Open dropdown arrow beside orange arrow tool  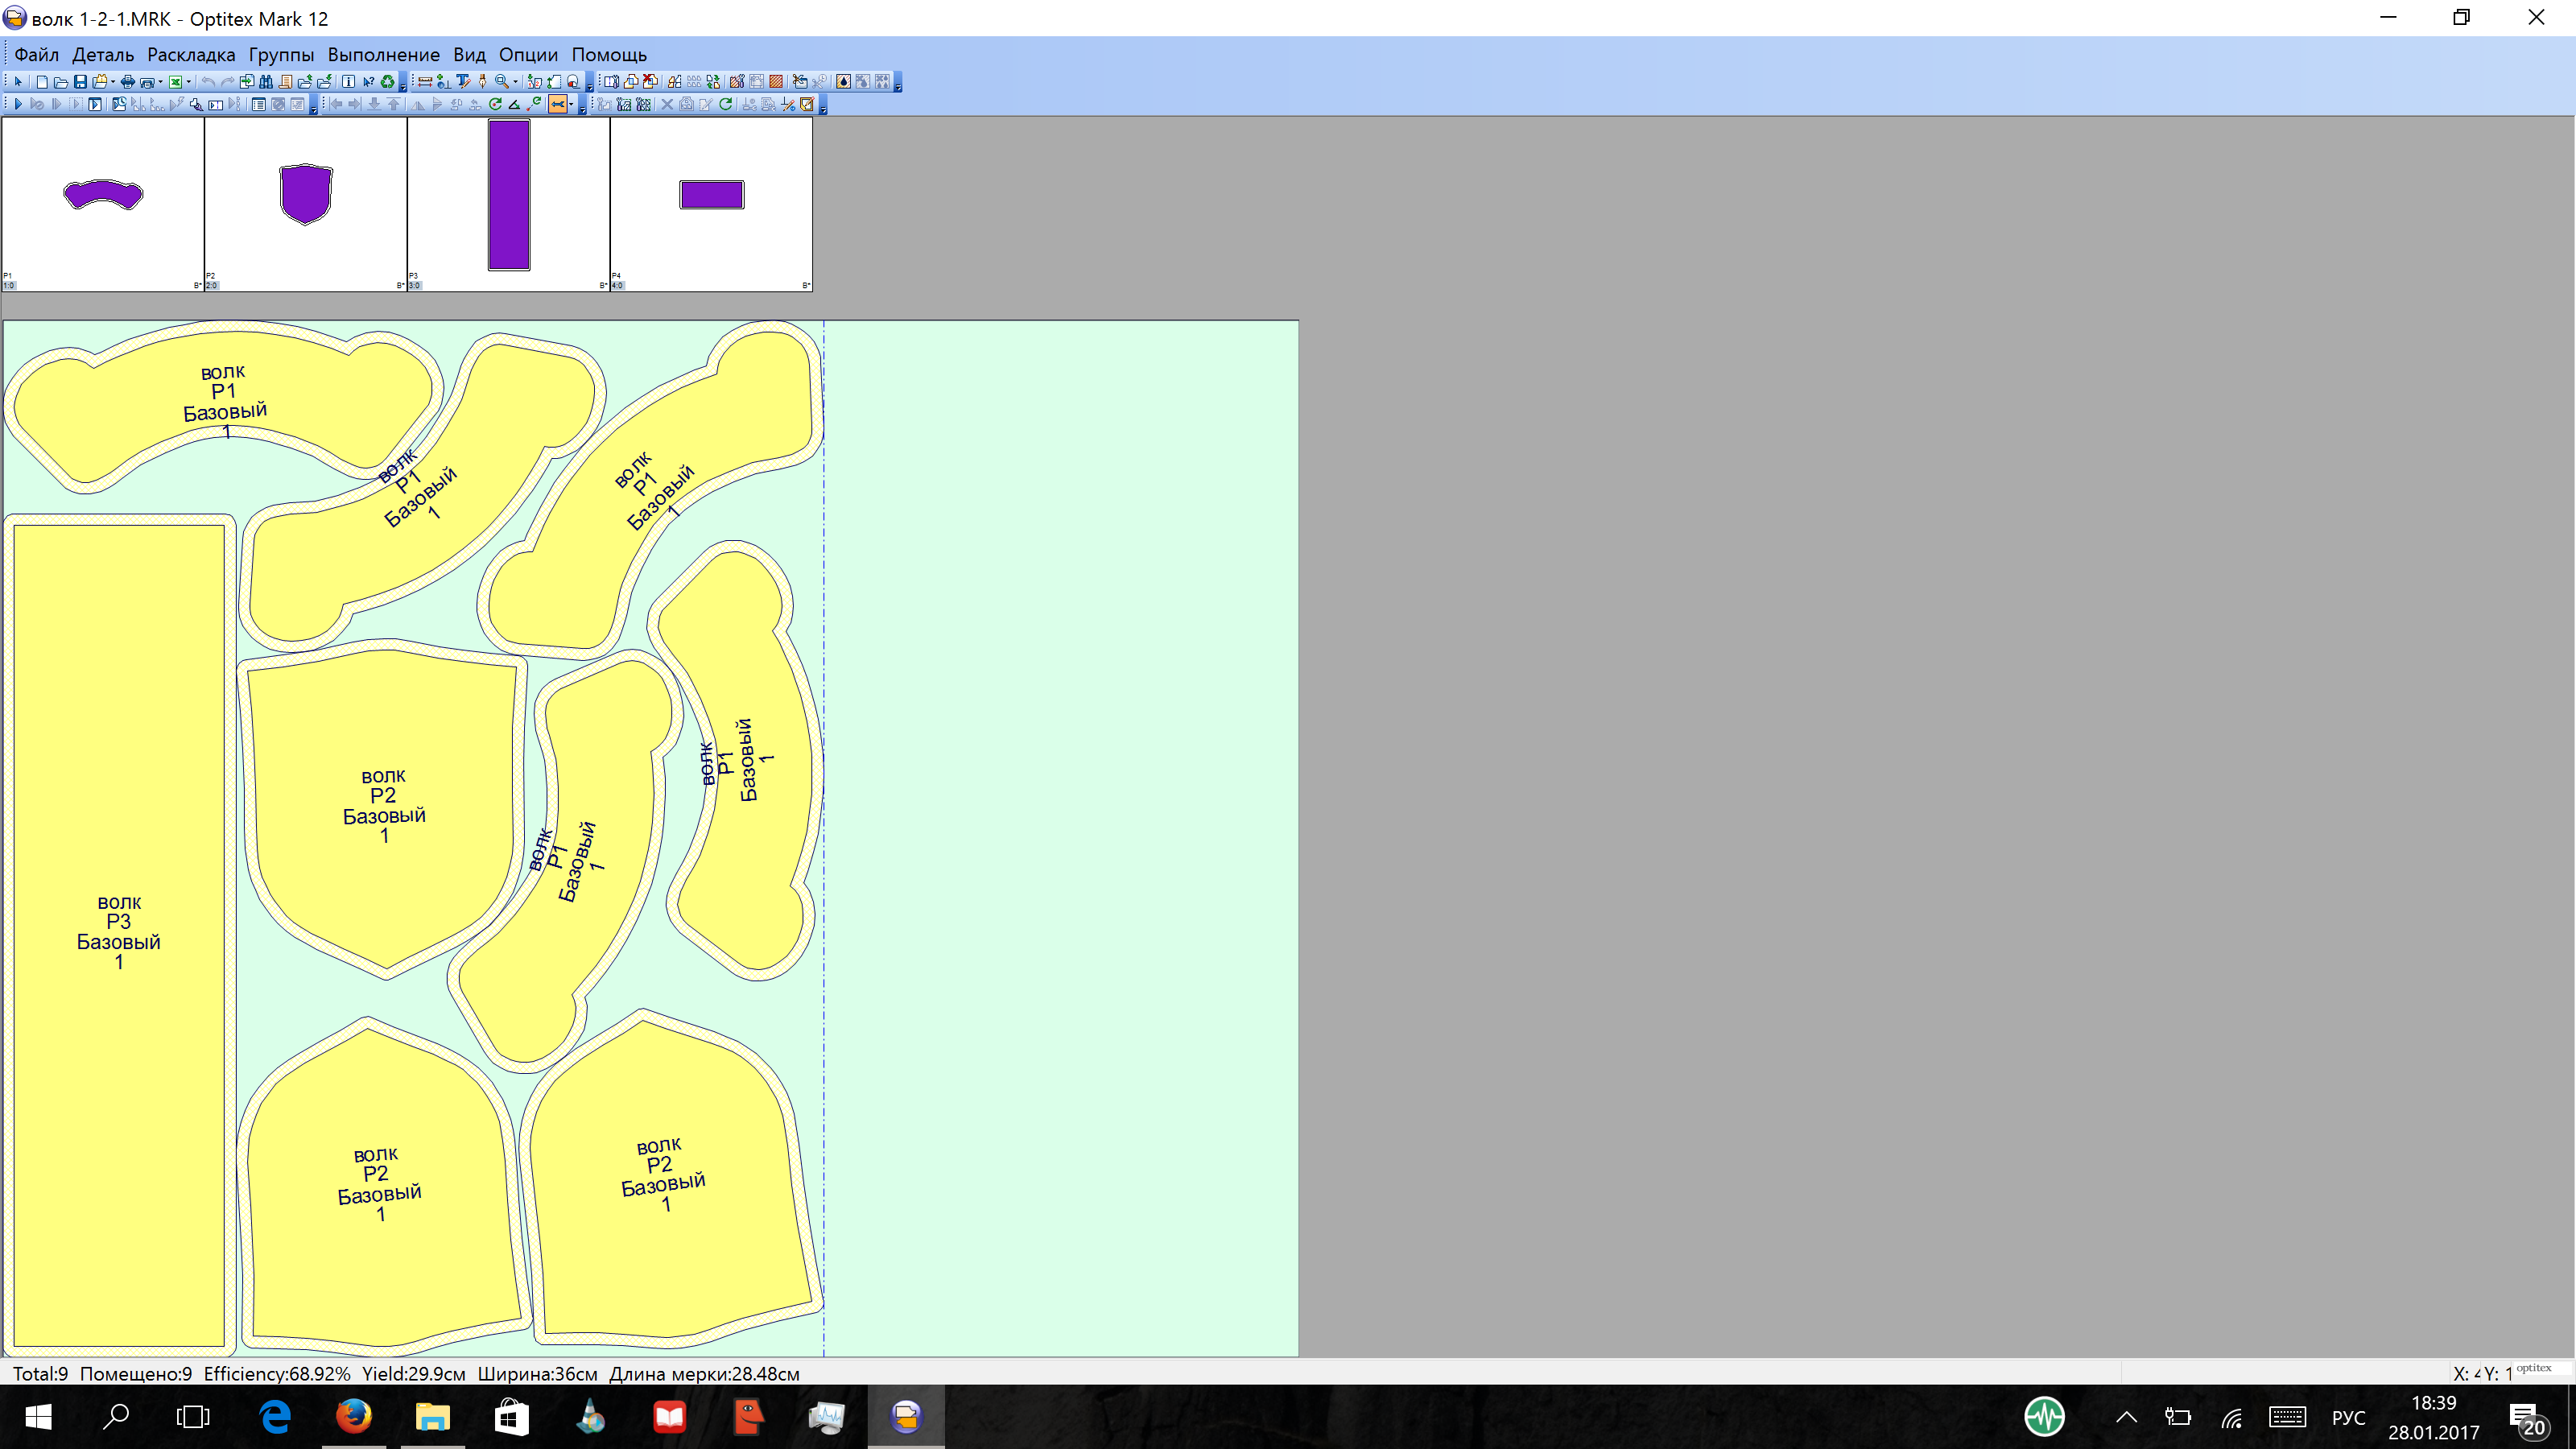tap(572, 105)
